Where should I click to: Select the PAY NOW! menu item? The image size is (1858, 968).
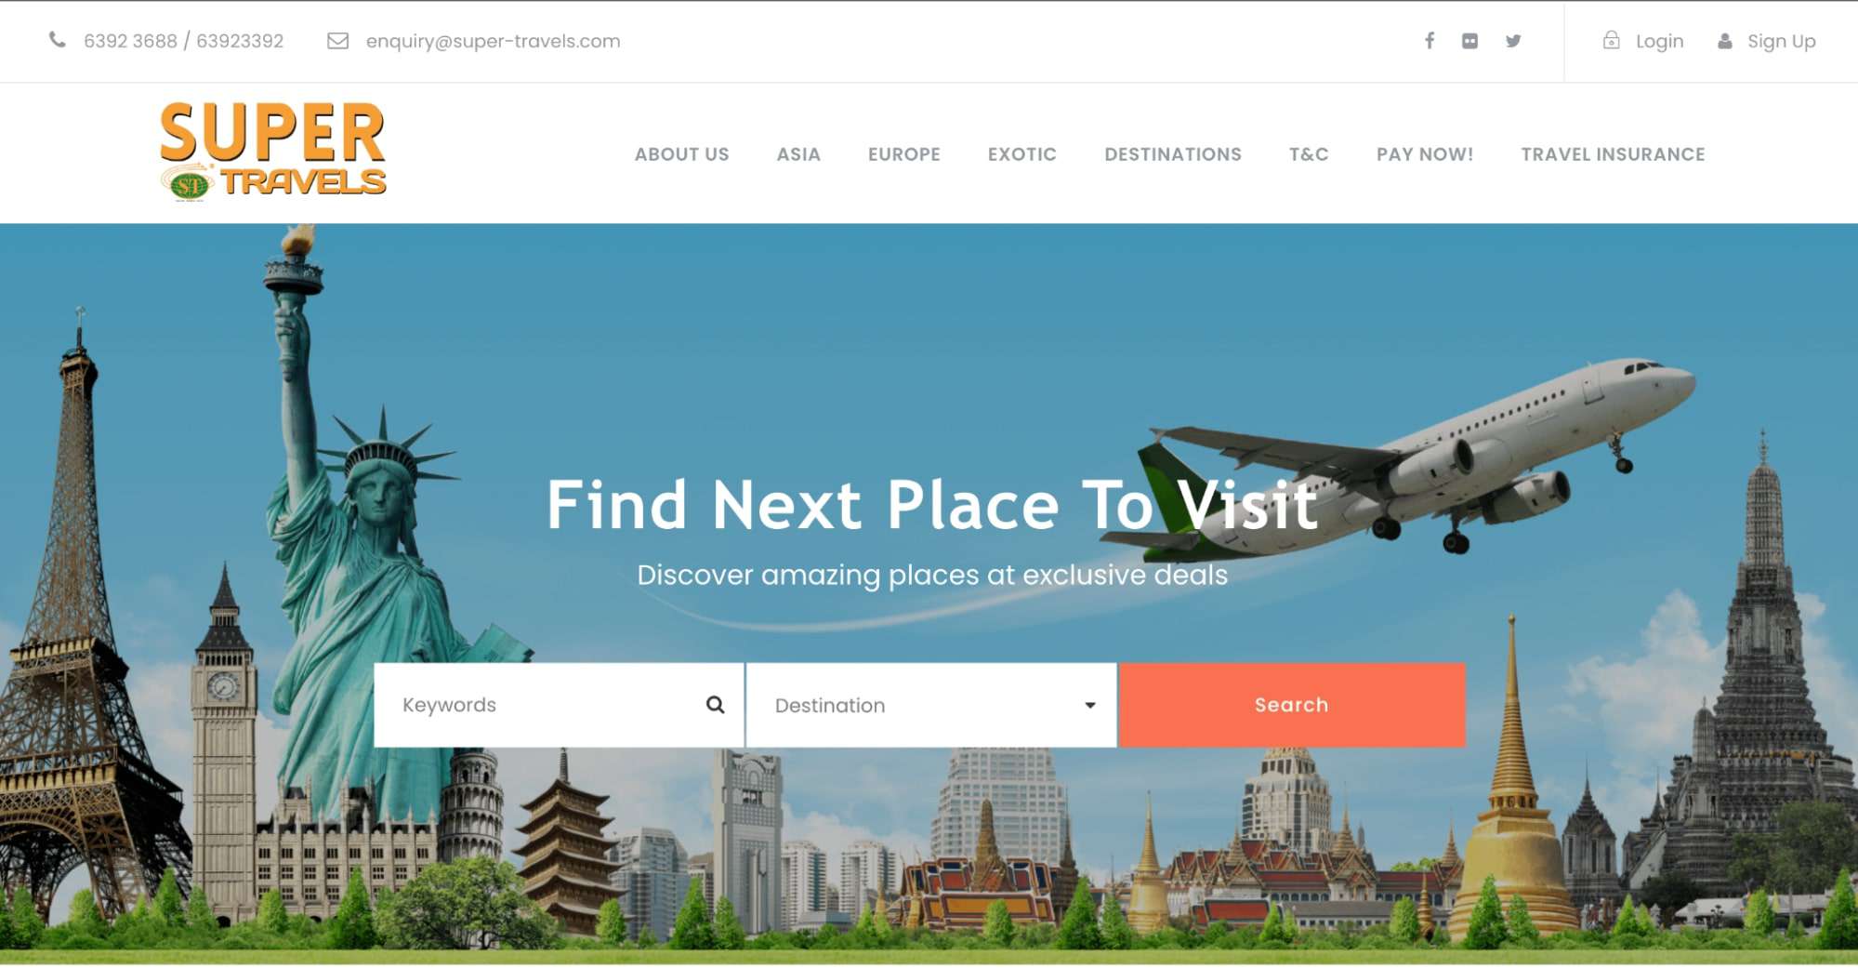1425,154
